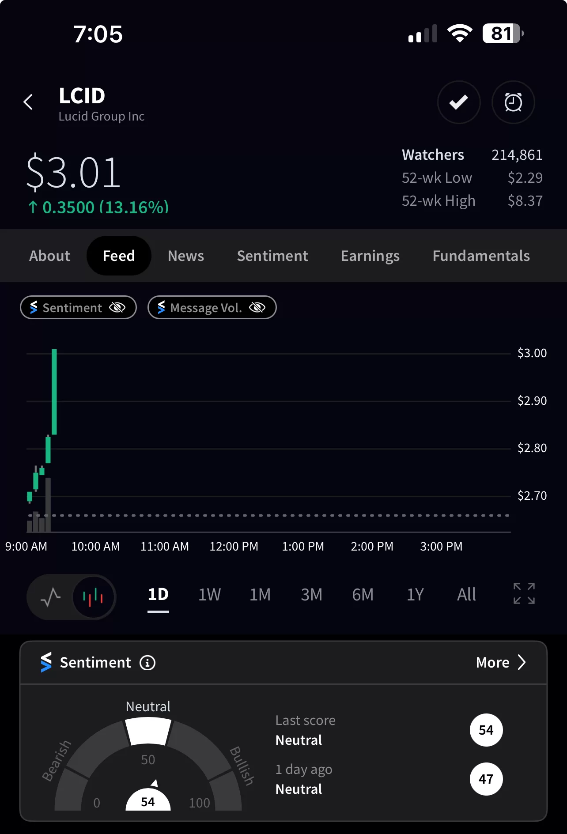Screen dimensions: 567x834
Task: Switch to the Earnings tab
Action: (370, 256)
